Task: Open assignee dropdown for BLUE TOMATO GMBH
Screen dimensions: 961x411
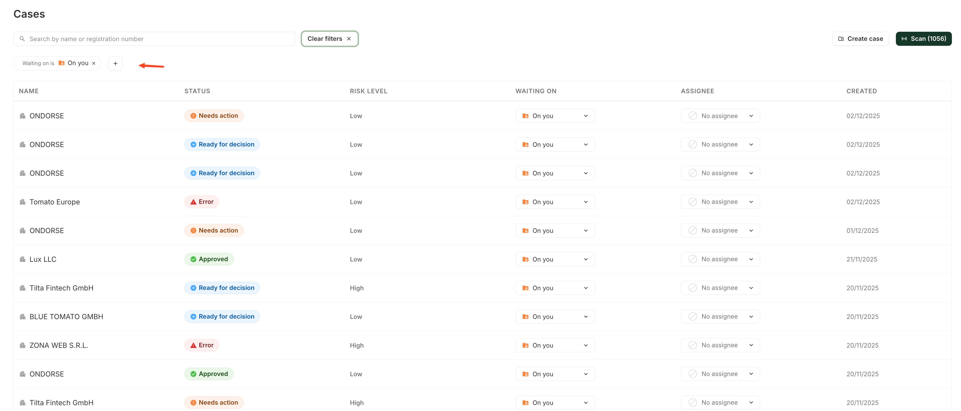Action: (x=720, y=317)
